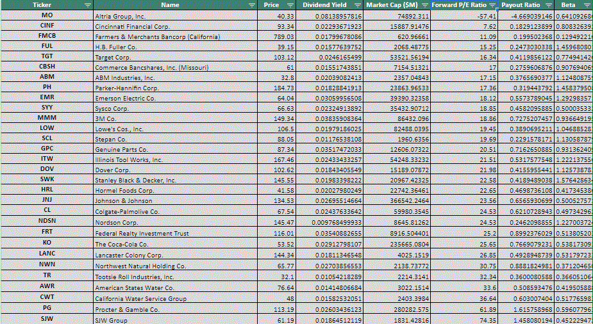The image size is (593, 324).
Task: Select American States Water Co. cell
Action: click(176, 286)
